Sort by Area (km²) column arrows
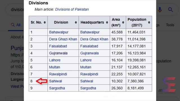This screenshot has width=180, height=101. tap(123, 22)
